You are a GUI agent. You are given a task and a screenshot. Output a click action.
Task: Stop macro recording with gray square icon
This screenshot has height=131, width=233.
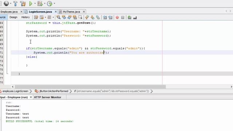tap(123, 17)
